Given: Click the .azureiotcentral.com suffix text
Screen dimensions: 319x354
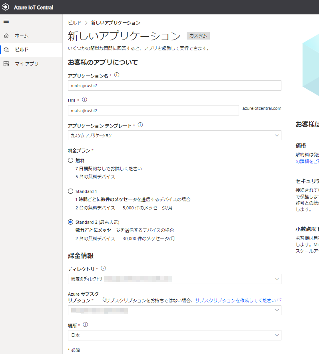Looking at the screenshot, I should point(261,108).
